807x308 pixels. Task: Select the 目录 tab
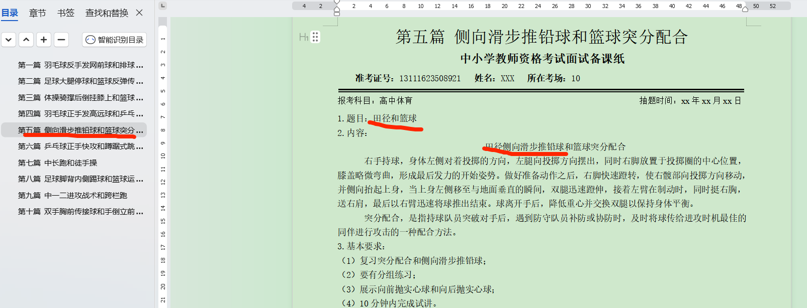point(10,13)
